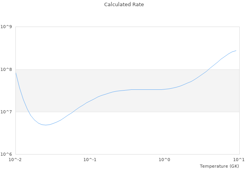The image size is (247, 185).
Task: Click the blue curve above the 10^0 tick
Action: coord(164,89)
